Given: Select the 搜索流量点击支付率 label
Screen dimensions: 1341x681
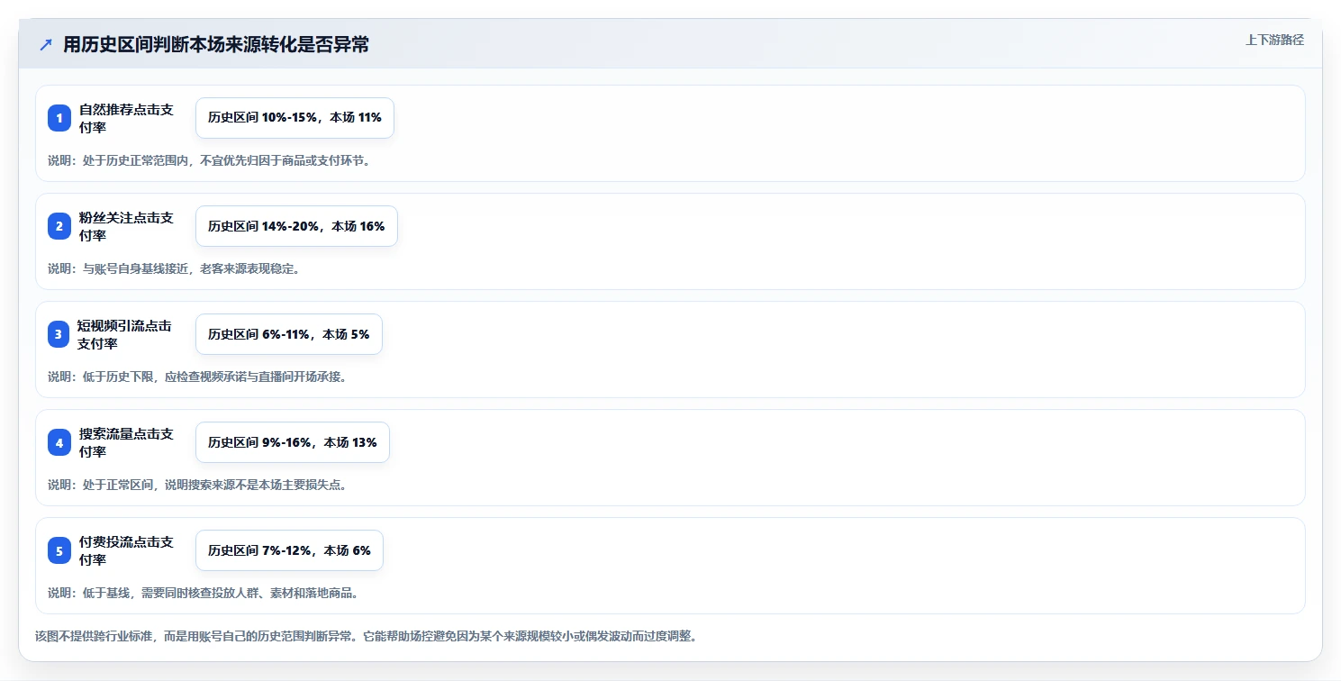Looking at the screenshot, I should point(126,442).
